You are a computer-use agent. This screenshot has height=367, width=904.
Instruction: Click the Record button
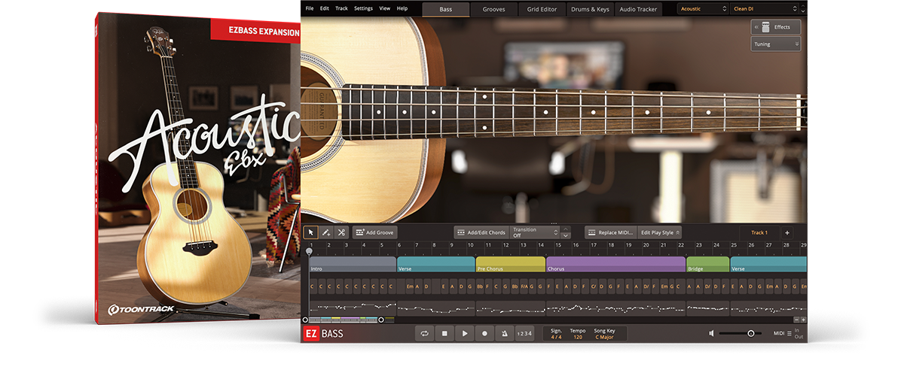[x=484, y=333]
